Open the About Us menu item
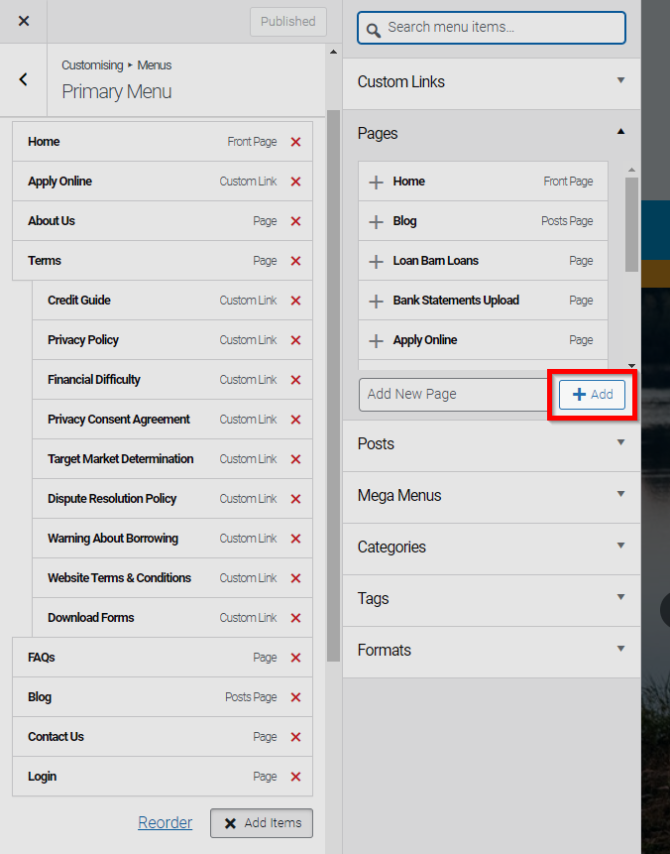 coord(163,221)
